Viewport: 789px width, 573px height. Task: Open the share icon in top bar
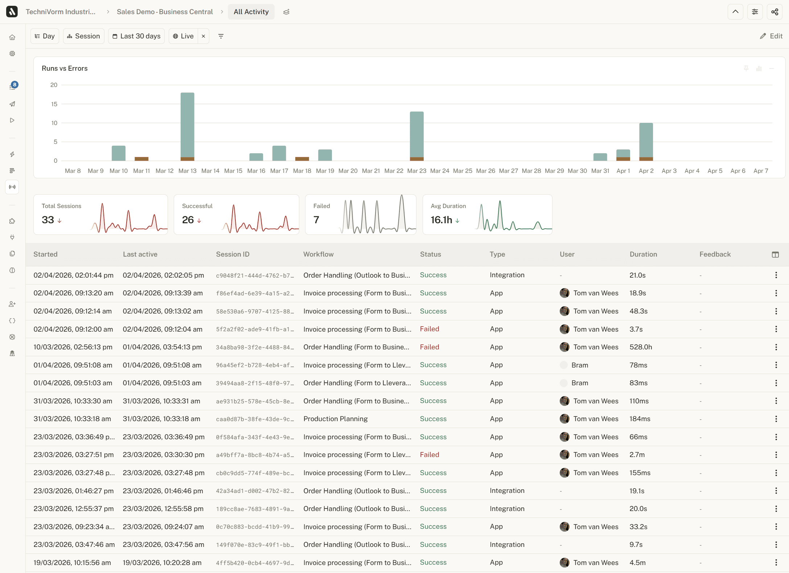pos(774,12)
